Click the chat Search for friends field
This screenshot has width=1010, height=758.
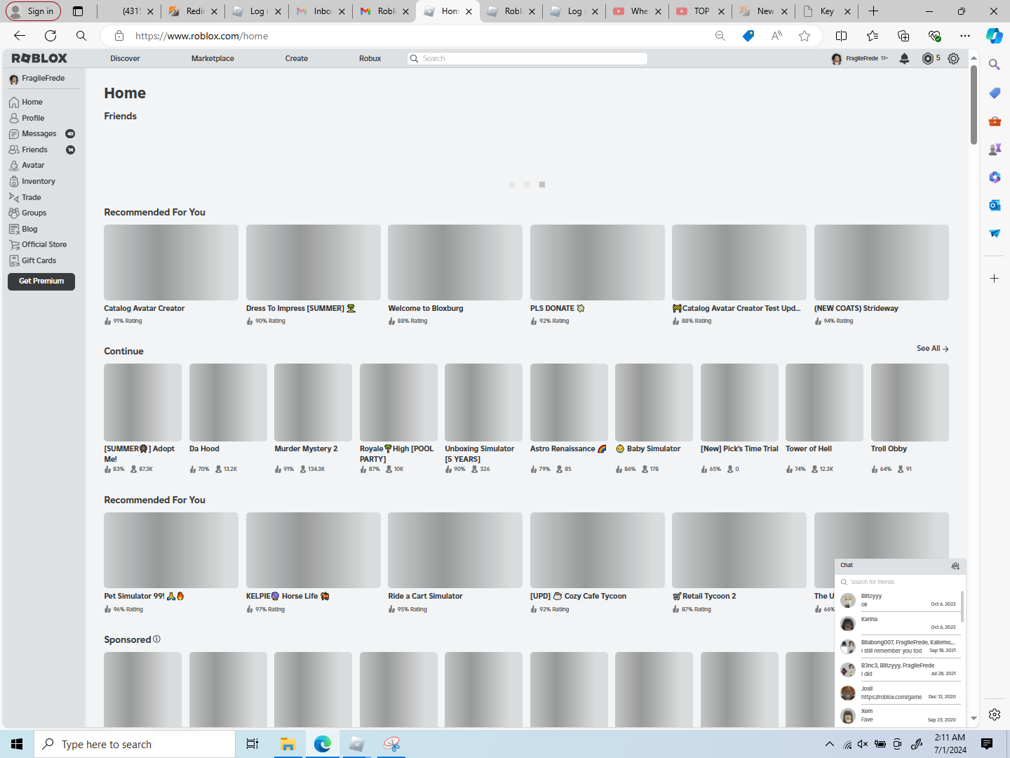coord(900,582)
